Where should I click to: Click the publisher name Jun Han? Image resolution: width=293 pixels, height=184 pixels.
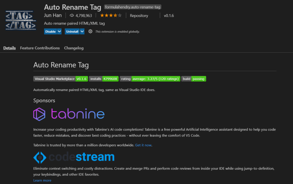53,15
